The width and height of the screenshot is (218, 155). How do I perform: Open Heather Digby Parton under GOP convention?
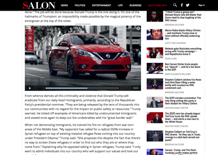click(176, 108)
